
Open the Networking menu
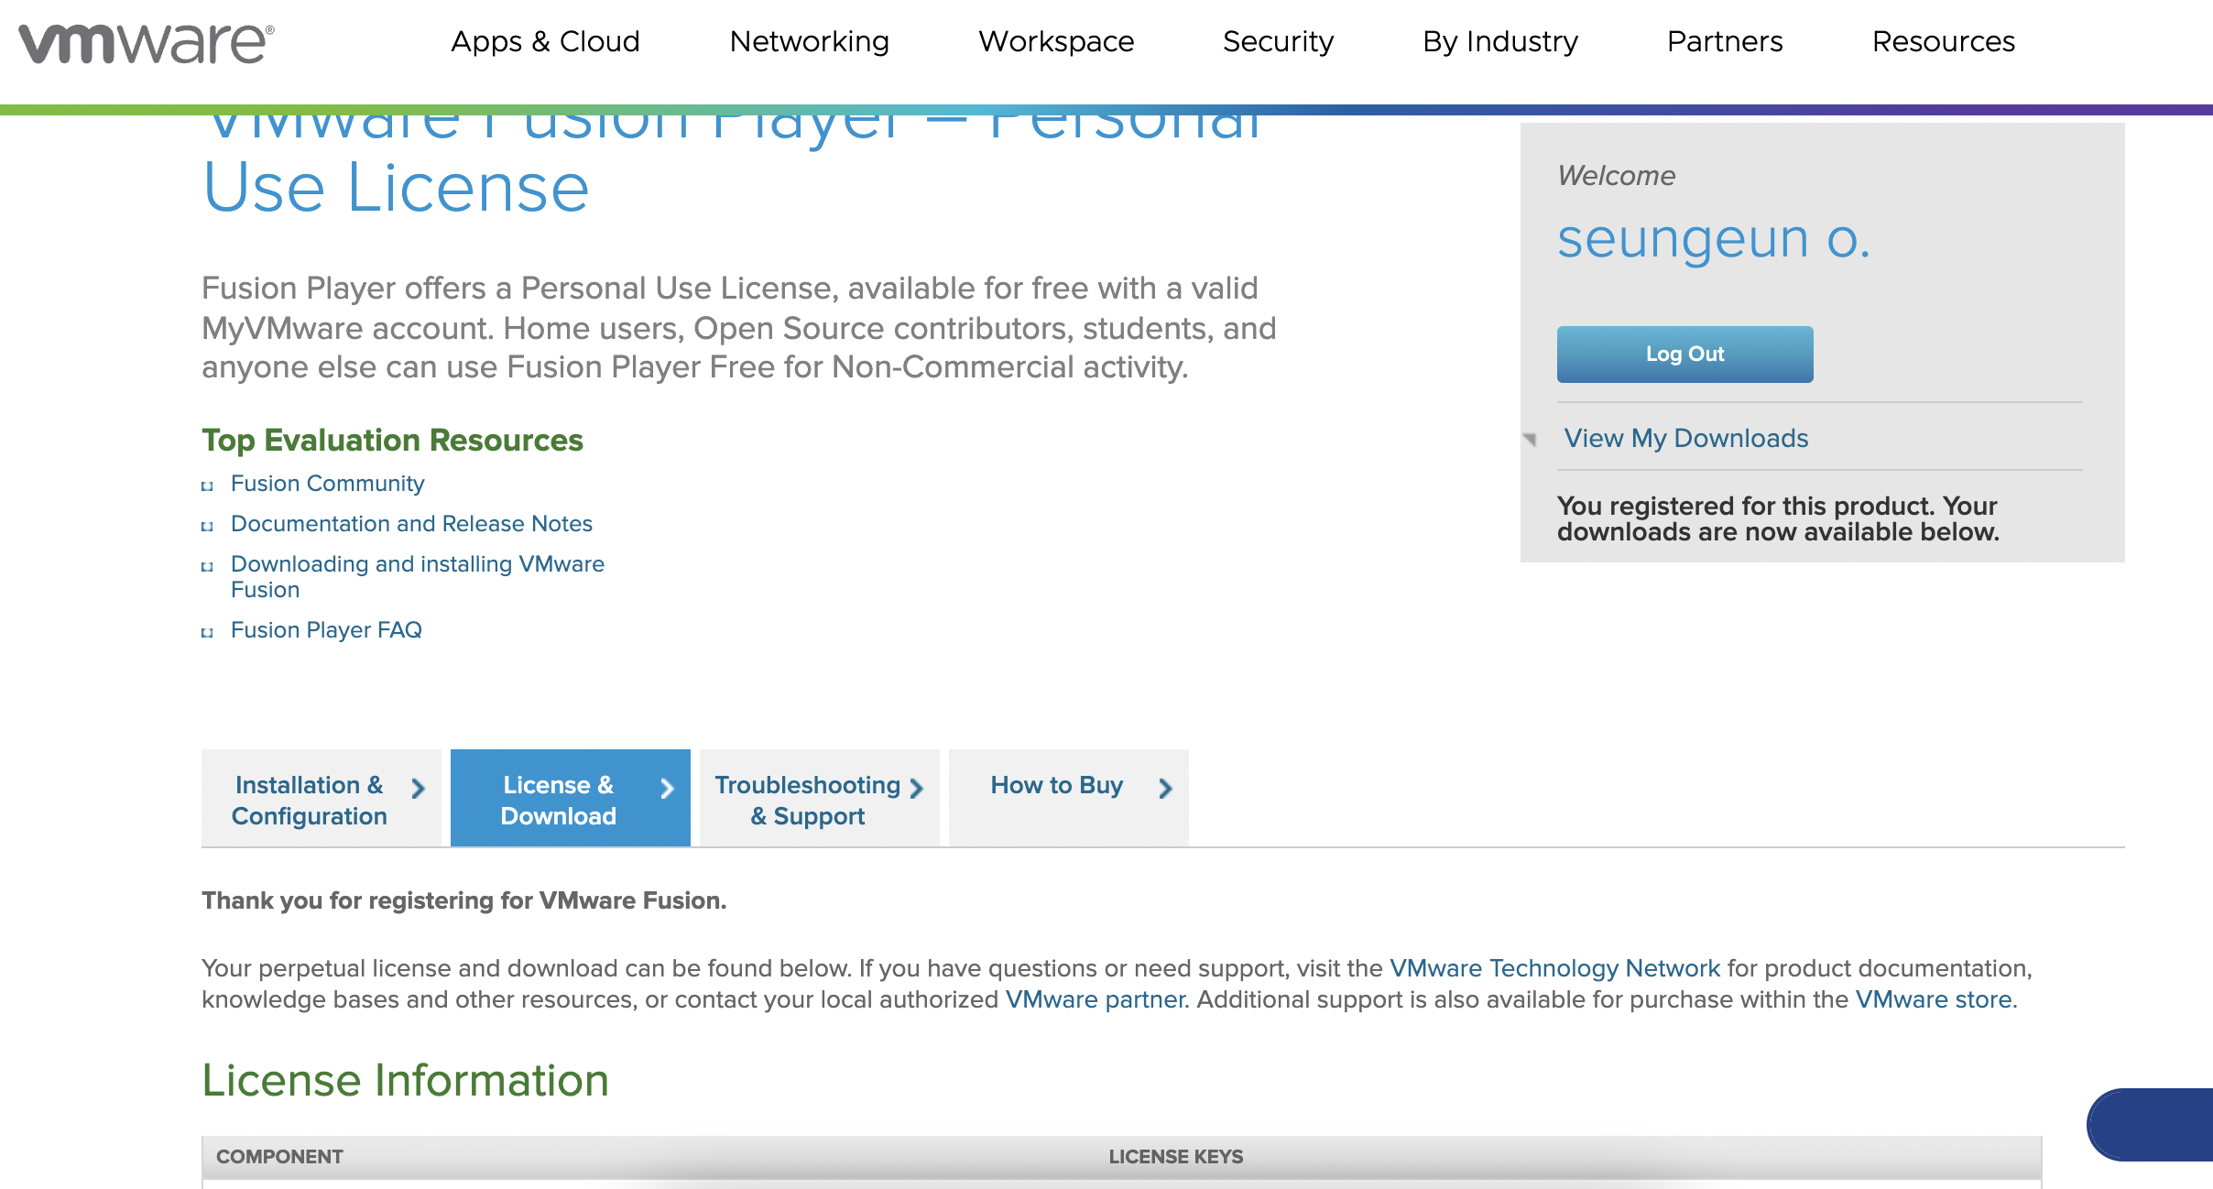[809, 42]
